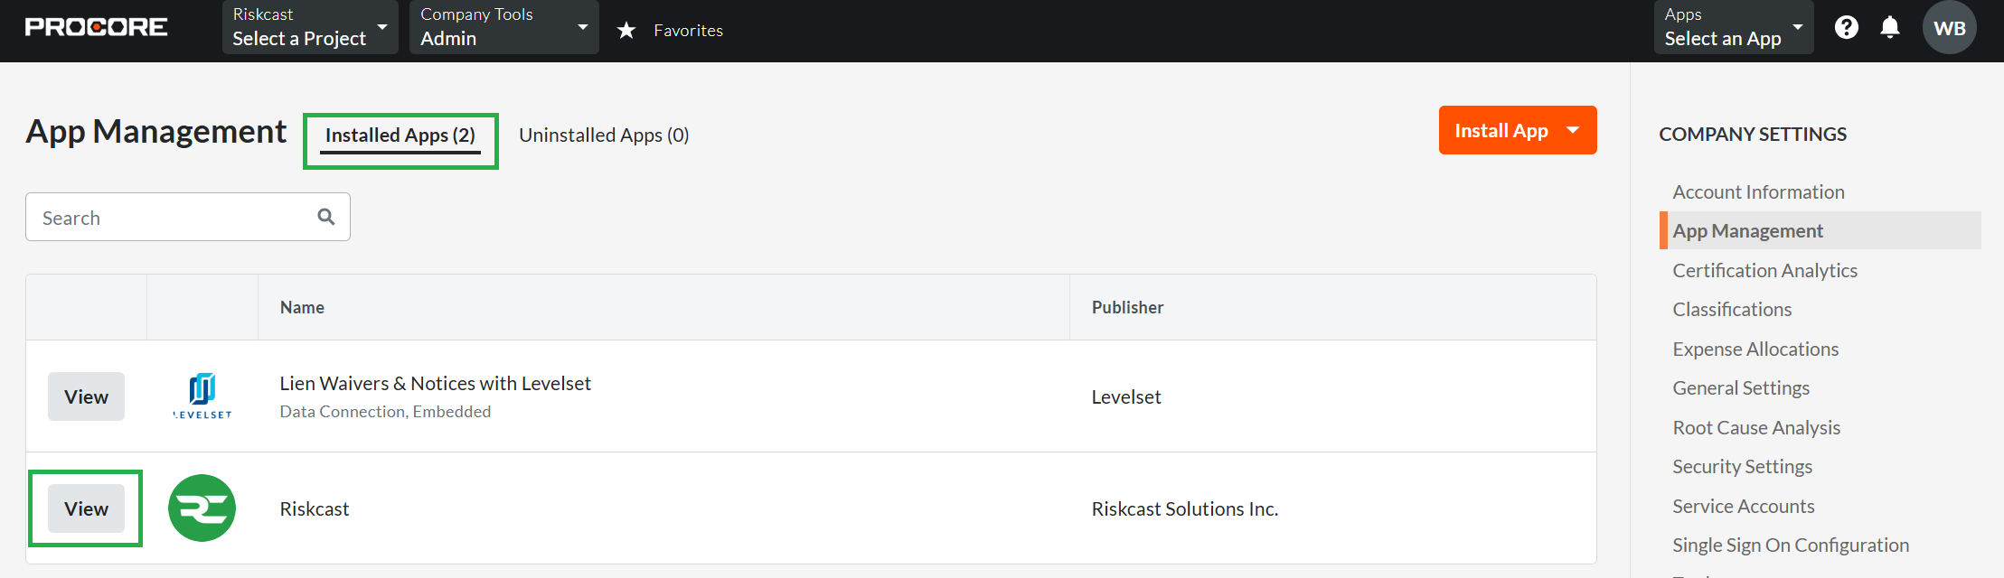Viewport: 2004px width, 578px height.
Task: View the Riskcast app details
Action: pyautogui.click(x=86, y=508)
